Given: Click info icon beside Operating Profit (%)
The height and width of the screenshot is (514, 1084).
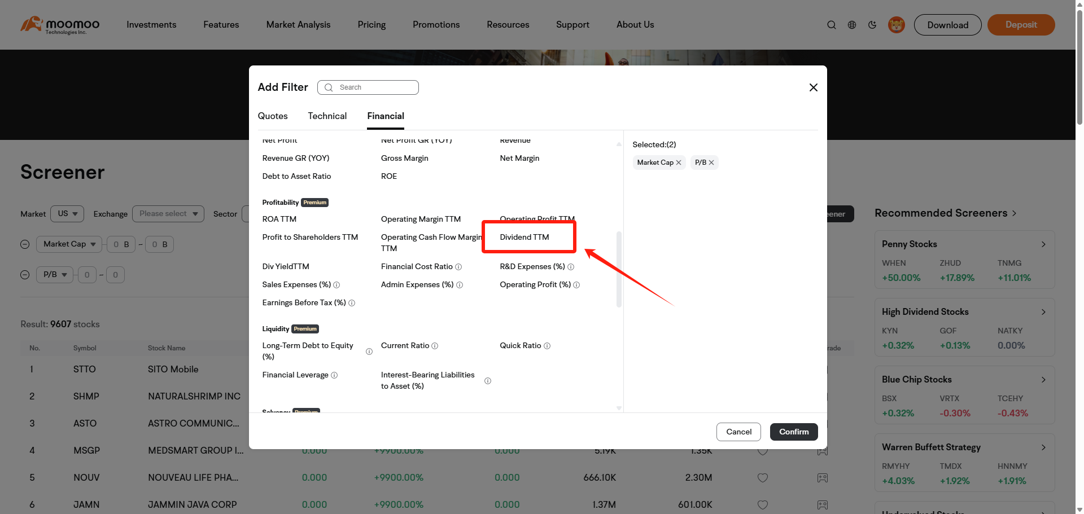Looking at the screenshot, I should pyautogui.click(x=576, y=285).
